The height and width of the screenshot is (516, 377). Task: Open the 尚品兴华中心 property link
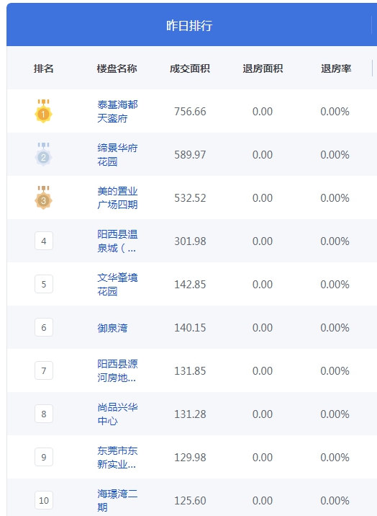coord(117,414)
